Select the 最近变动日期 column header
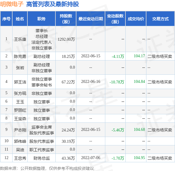This screenshot has width=175, height=171. (x=91, y=19)
